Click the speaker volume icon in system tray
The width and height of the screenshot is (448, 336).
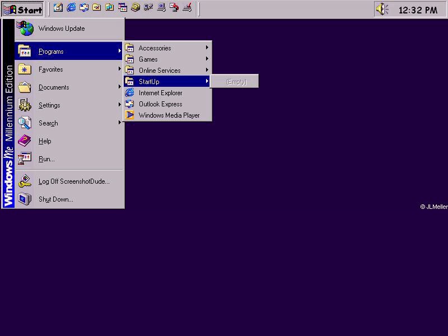[x=382, y=9]
